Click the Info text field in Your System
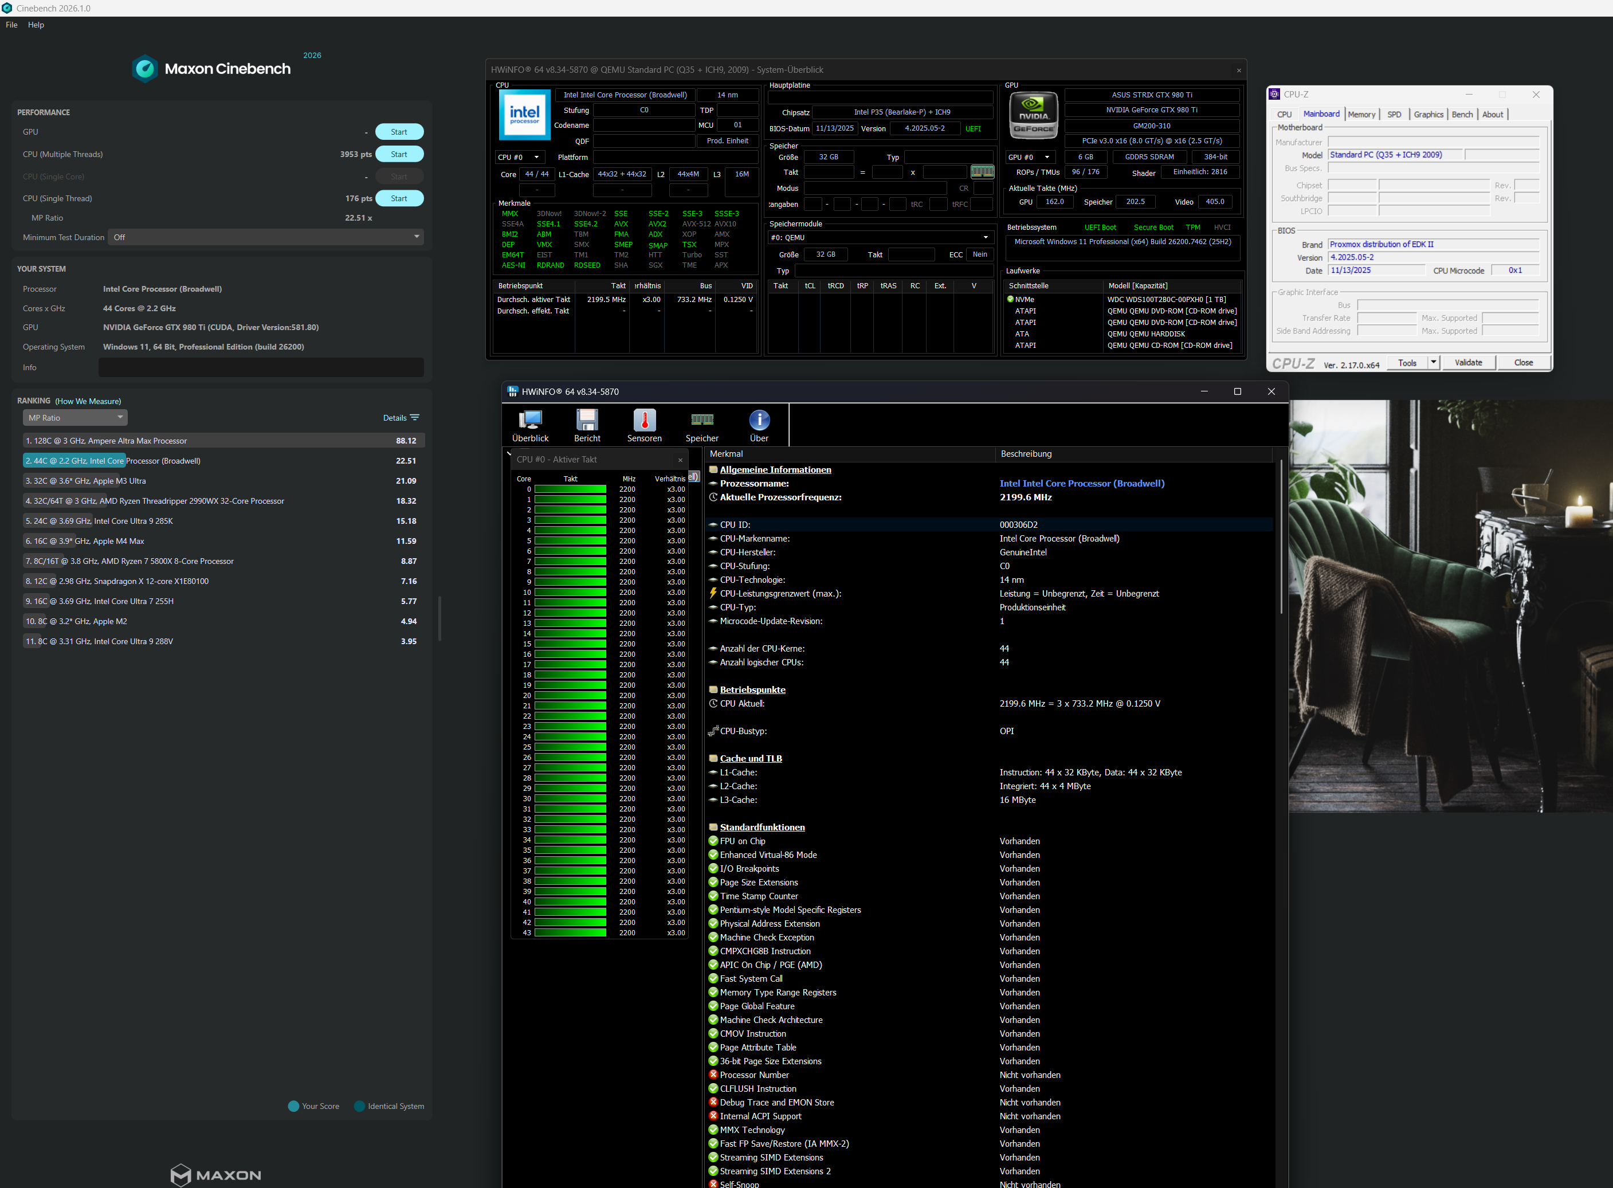Image resolution: width=1613 pixels, height=1188 pixels. point(260,367)
